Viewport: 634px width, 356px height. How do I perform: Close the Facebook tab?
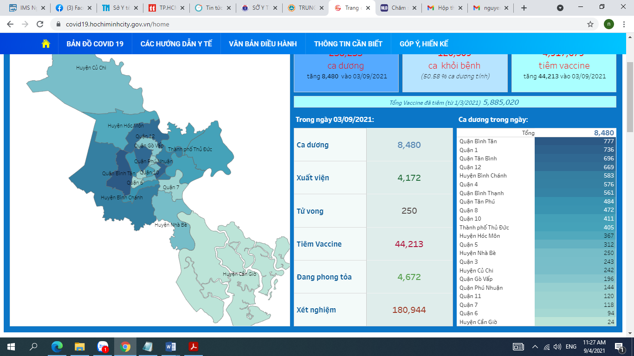(89, 8)
